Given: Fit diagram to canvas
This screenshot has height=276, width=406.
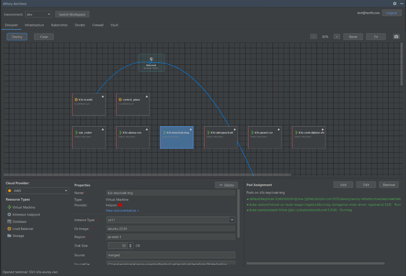Looking at the screenshot, I should pyautogui.click(x=376, y=37).
